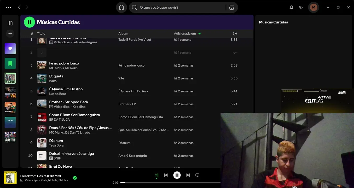Toggle shuffle in the player bar
354x188 pixels.
click(x=156, y=175)
